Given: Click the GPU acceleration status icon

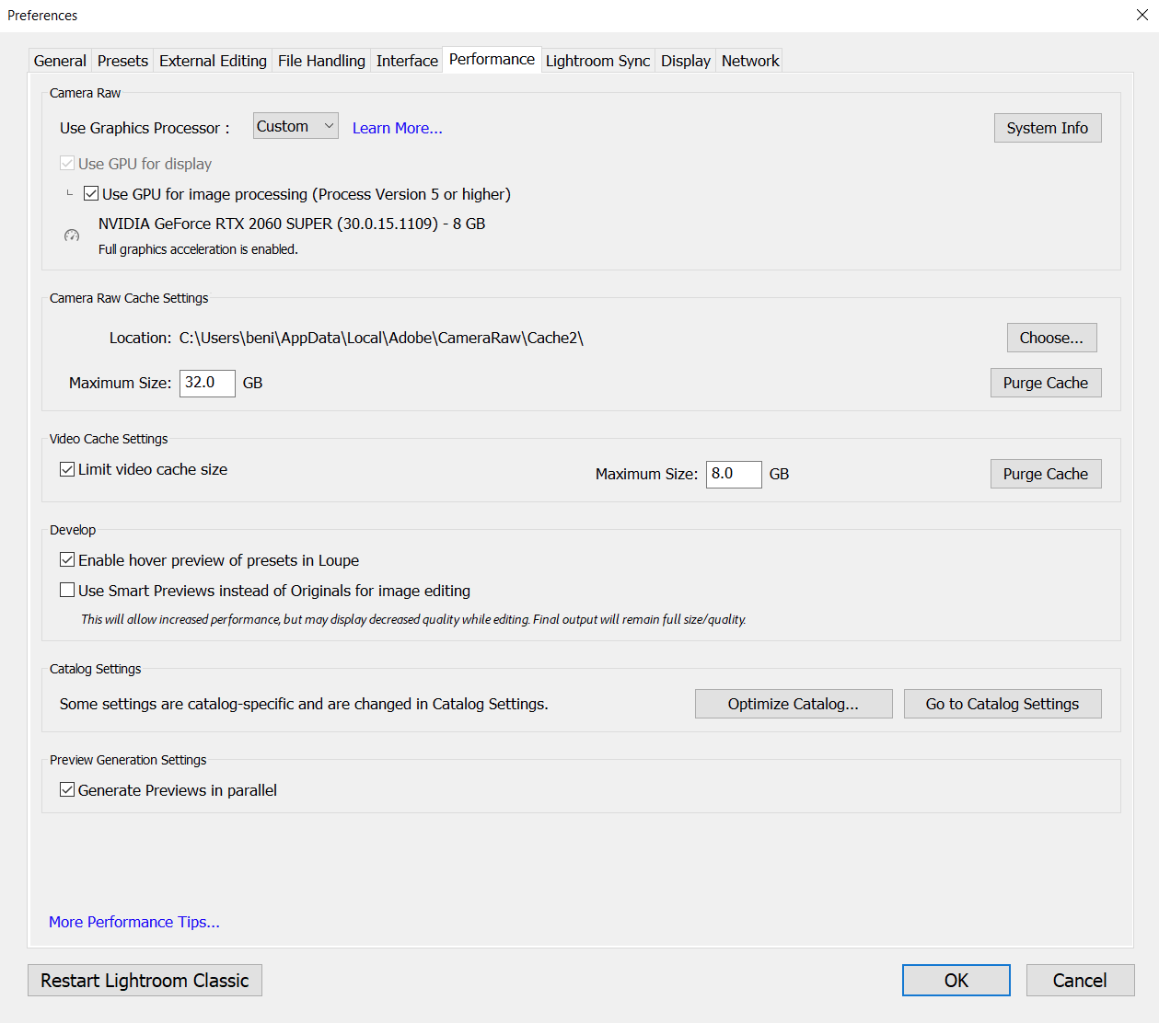Looking at the screenshot, I should point(72,236).
